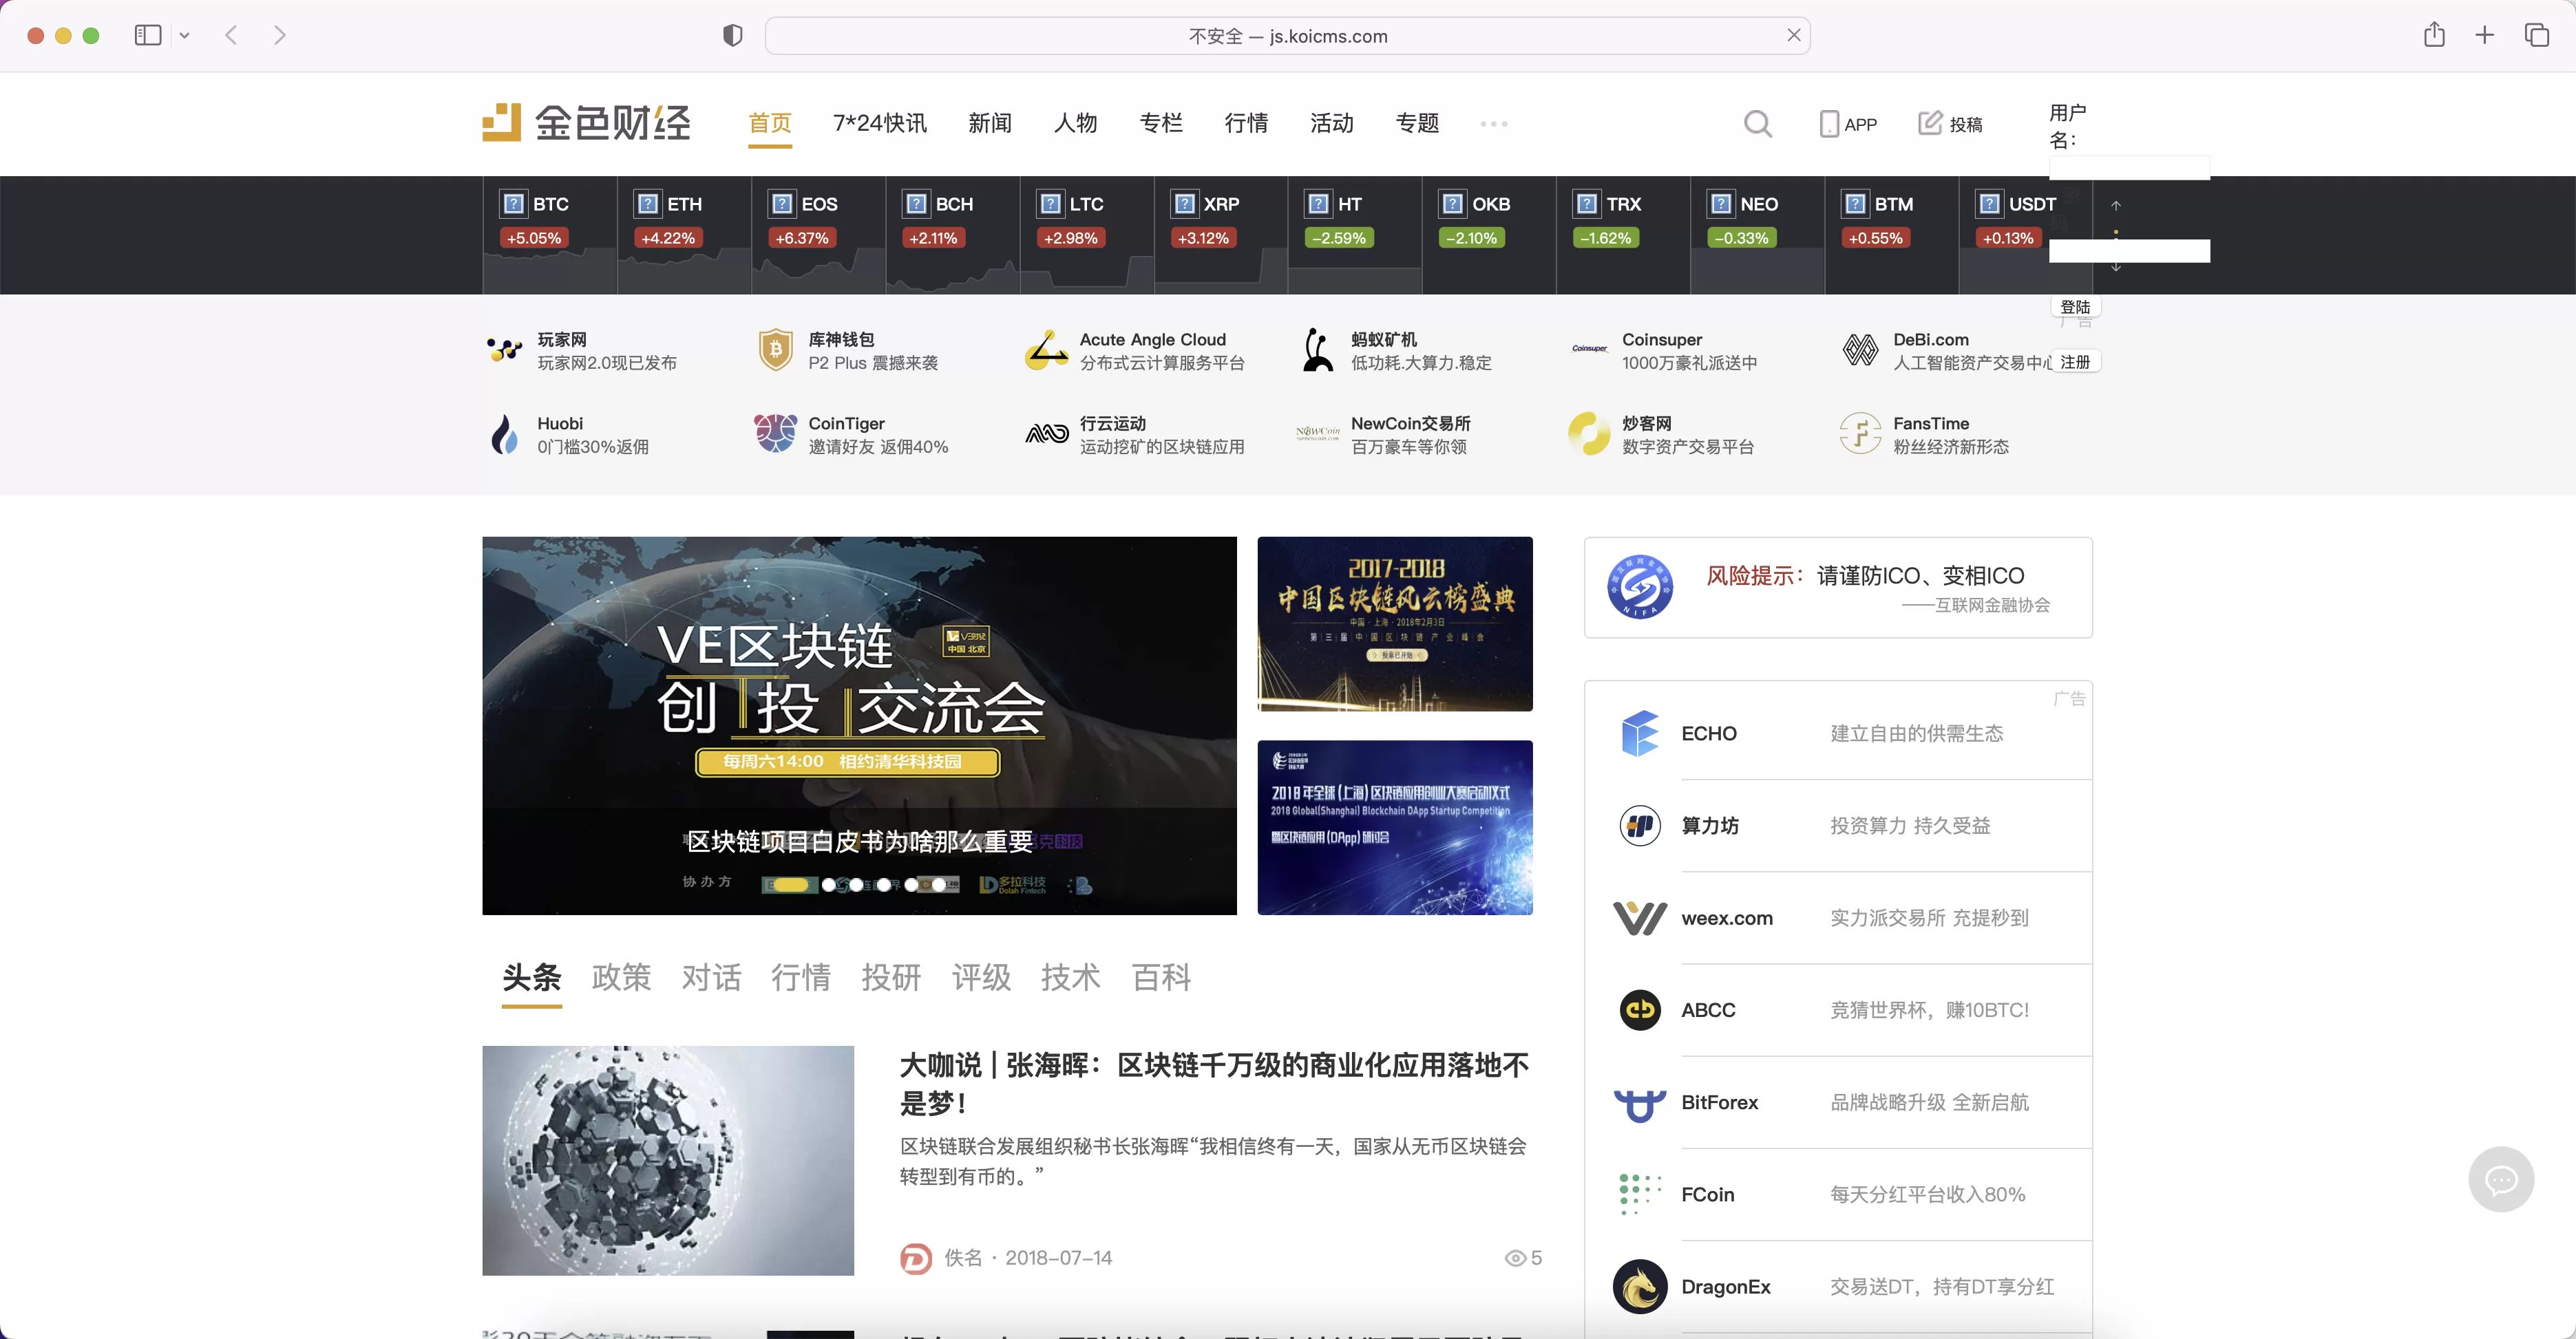
Task: Click the username input field
Action: (2129, 168)
